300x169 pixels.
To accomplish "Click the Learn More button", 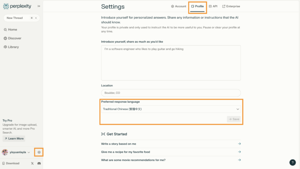I will (14, 138).
